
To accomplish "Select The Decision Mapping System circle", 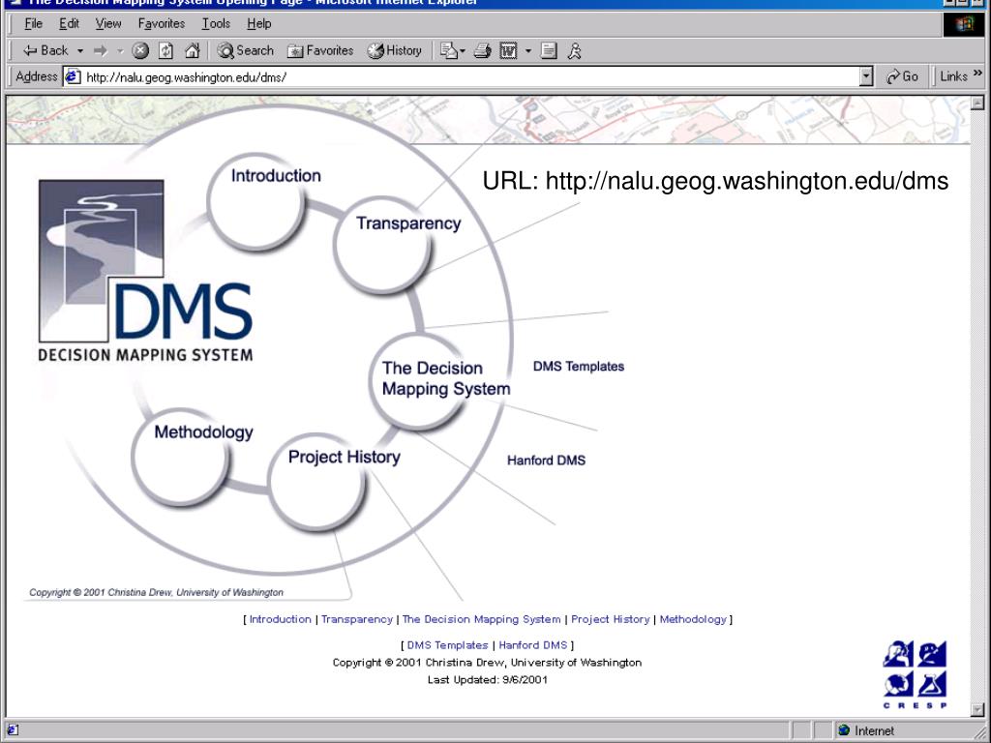I will [418, 381].
